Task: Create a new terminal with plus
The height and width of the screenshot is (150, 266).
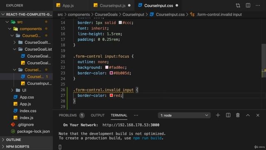Action: (x=218, y=115)
